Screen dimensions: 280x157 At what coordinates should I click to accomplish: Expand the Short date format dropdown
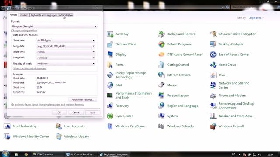click(66, 41)
